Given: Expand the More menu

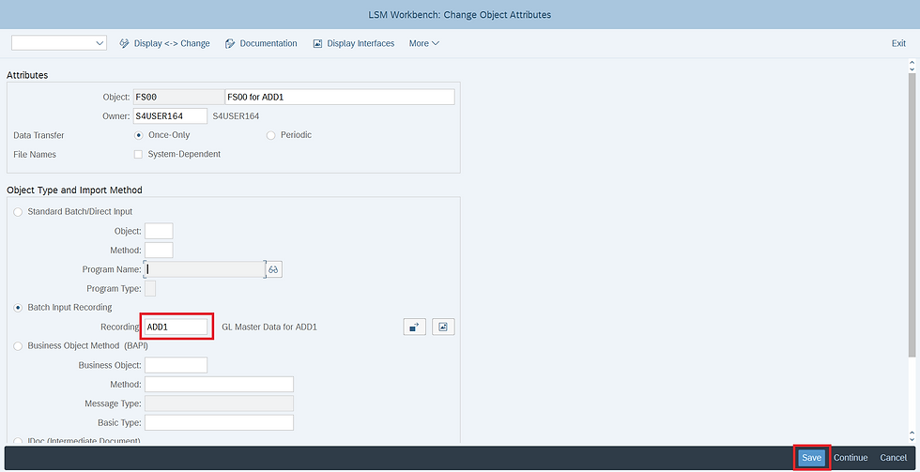Looking at the screenshot, I should tap(424, 43).
